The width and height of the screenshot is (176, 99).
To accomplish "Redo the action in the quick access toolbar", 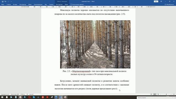I will [9, 1].
